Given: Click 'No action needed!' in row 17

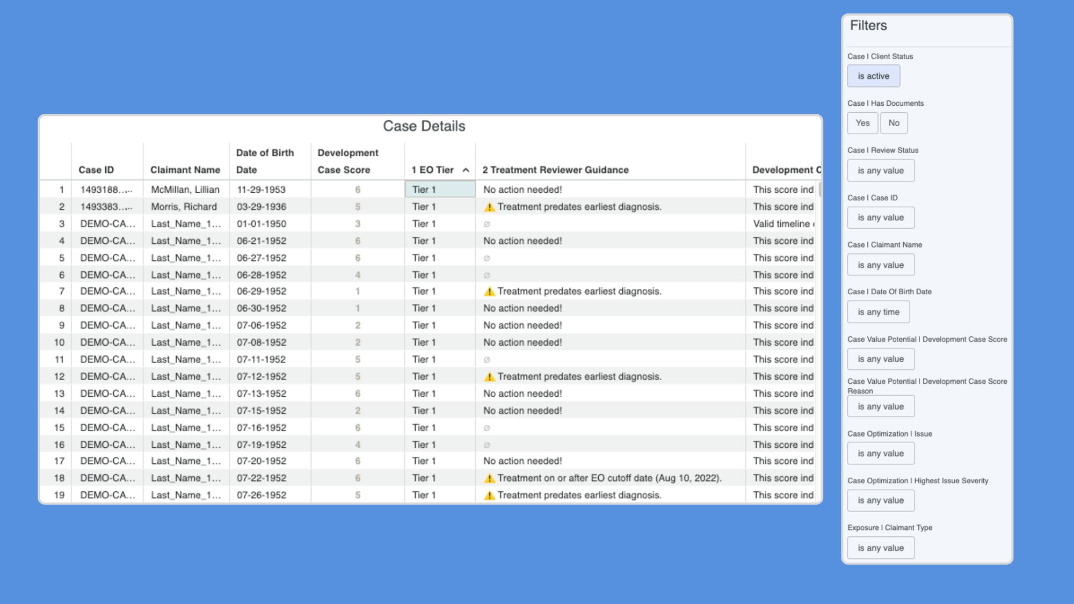Looking at the screenshot, I should (x=523, y=461).
